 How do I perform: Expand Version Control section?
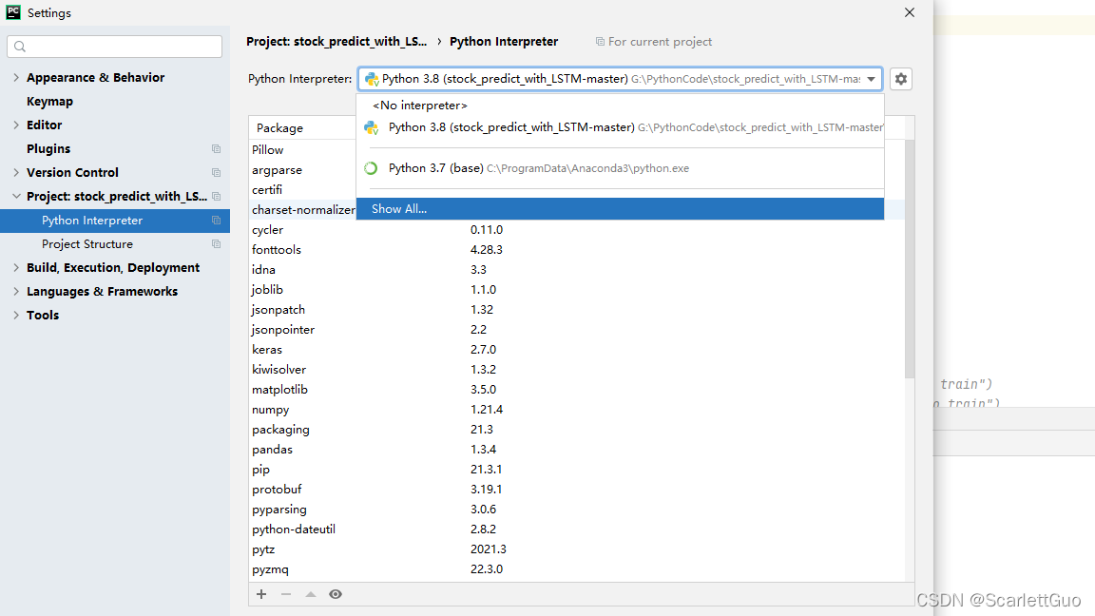coord(16,172)
